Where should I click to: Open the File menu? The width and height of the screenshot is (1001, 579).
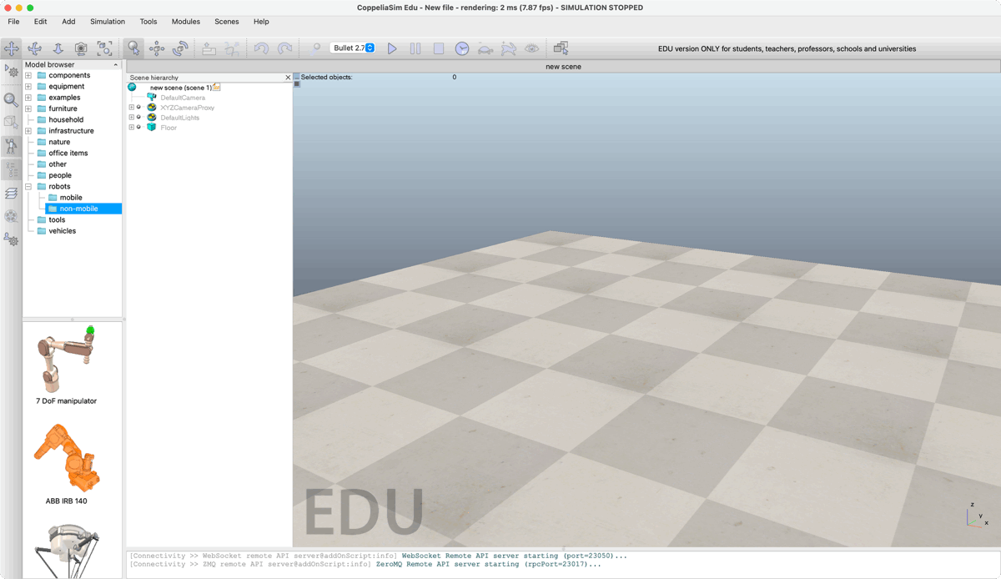(13, 22)
